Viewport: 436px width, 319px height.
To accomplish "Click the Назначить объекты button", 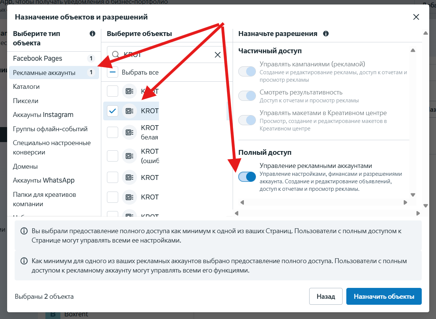I will coord(384,297).
